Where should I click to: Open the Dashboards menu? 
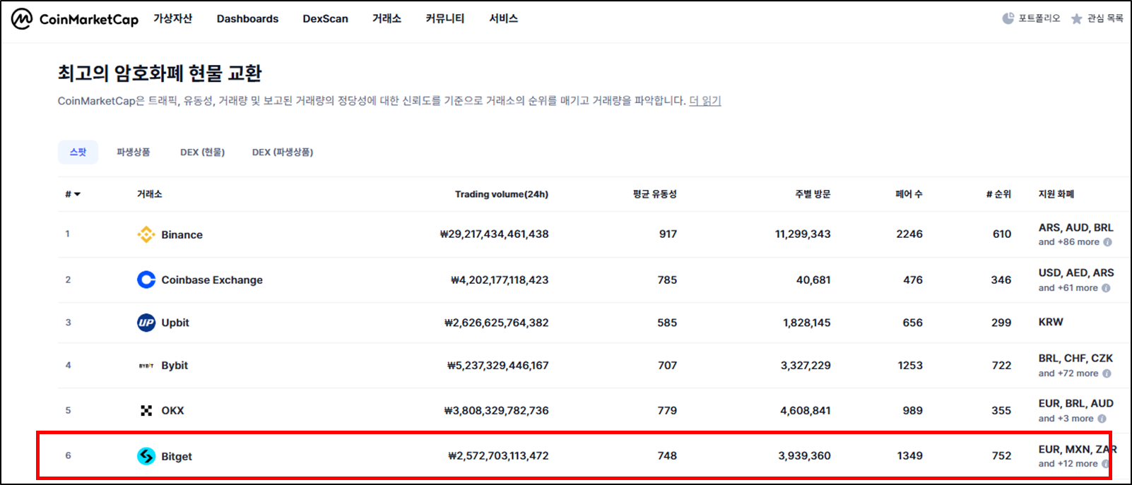pyautogui.click(x=247, y=19)
